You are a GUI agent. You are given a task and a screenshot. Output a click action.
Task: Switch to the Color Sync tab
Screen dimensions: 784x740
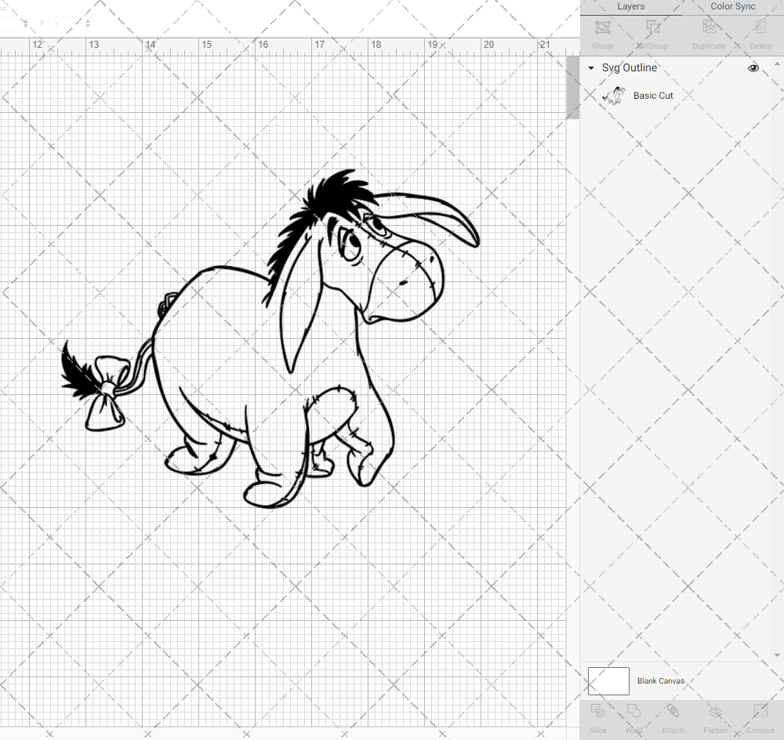click(733, 6)
